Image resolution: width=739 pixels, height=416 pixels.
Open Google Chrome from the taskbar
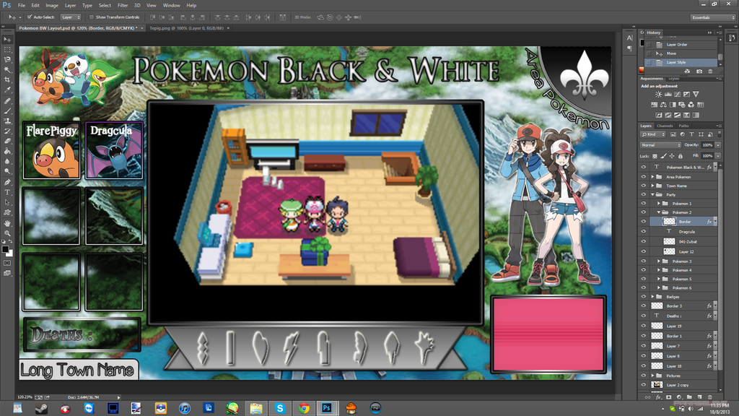point(304,408)
